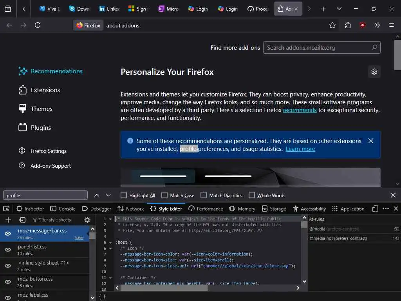Jump to next find match
401x301 pixels.
tap(108, 195)
